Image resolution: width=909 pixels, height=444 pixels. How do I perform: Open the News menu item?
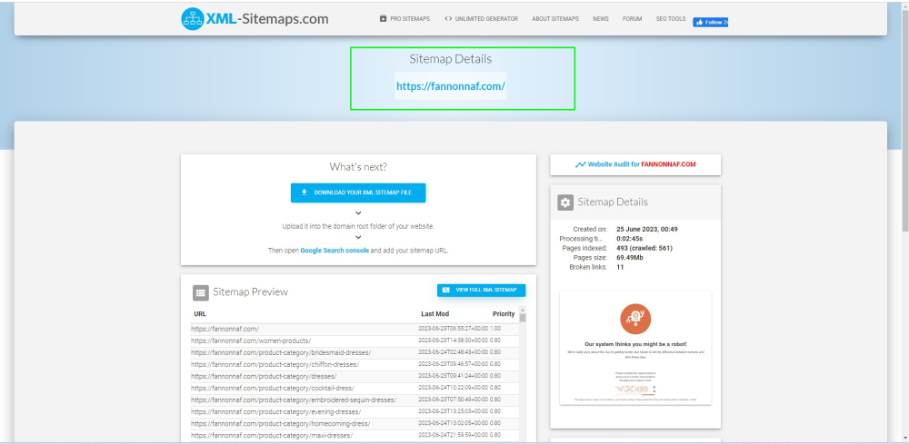click(600, 18)
